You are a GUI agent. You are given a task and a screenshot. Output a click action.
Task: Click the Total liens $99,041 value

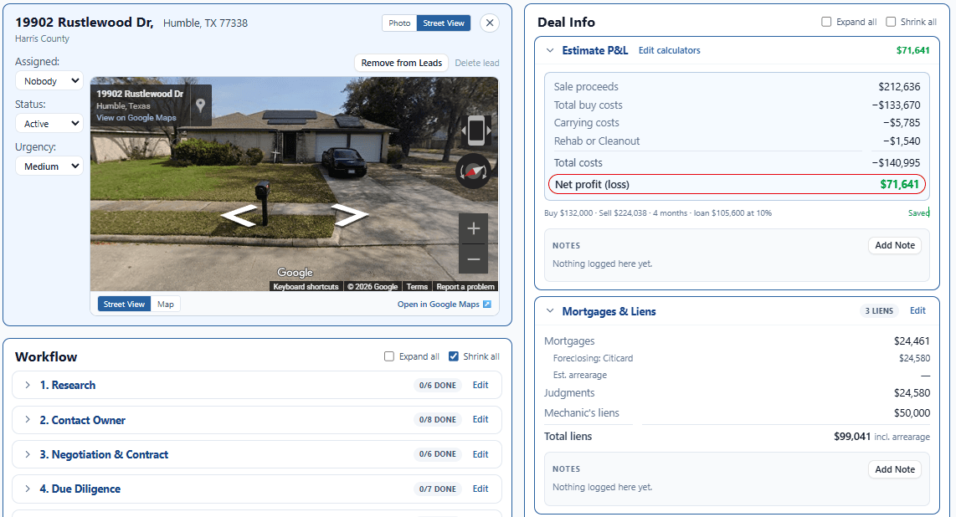click(852, 436)
